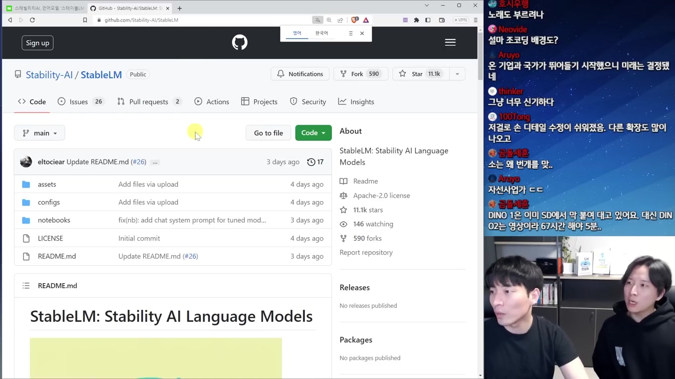Screen dimensions: 675x379
Task: Open Notifications for this repository
Action: [300, 74]
